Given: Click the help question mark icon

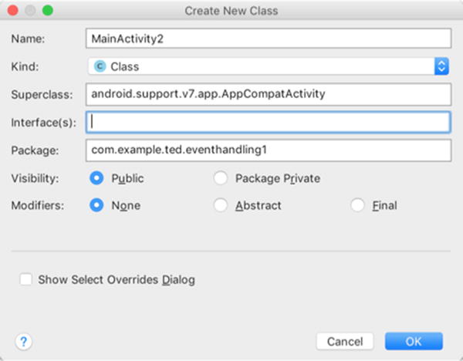Looking at the screenshot, I should (24, 342).
